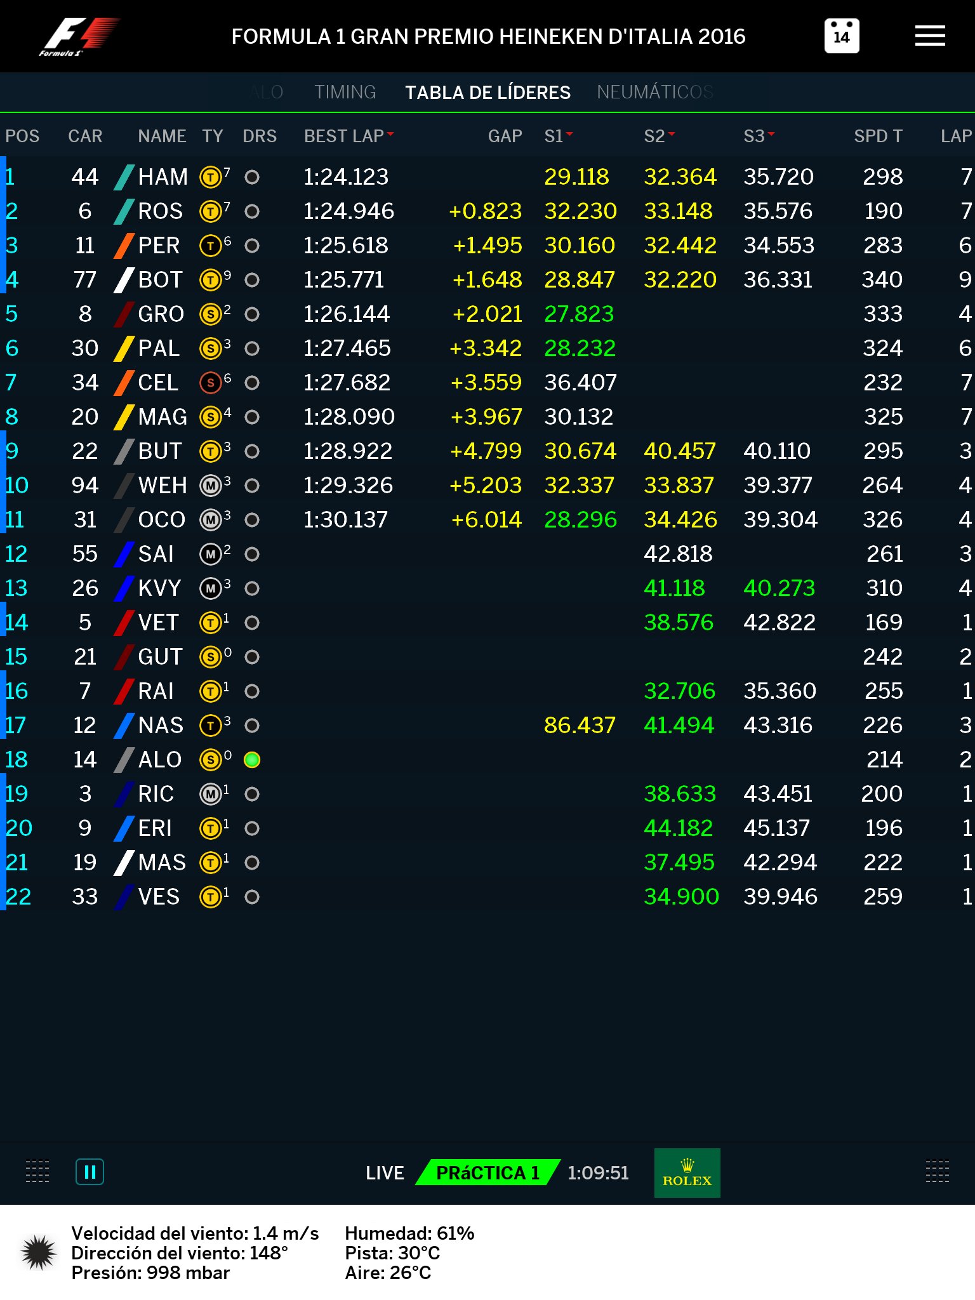Image resolution: width=975 pixels, height=1300 pixels.
Task: Sort by BEST LAP column
Action: tap(348, 136)
